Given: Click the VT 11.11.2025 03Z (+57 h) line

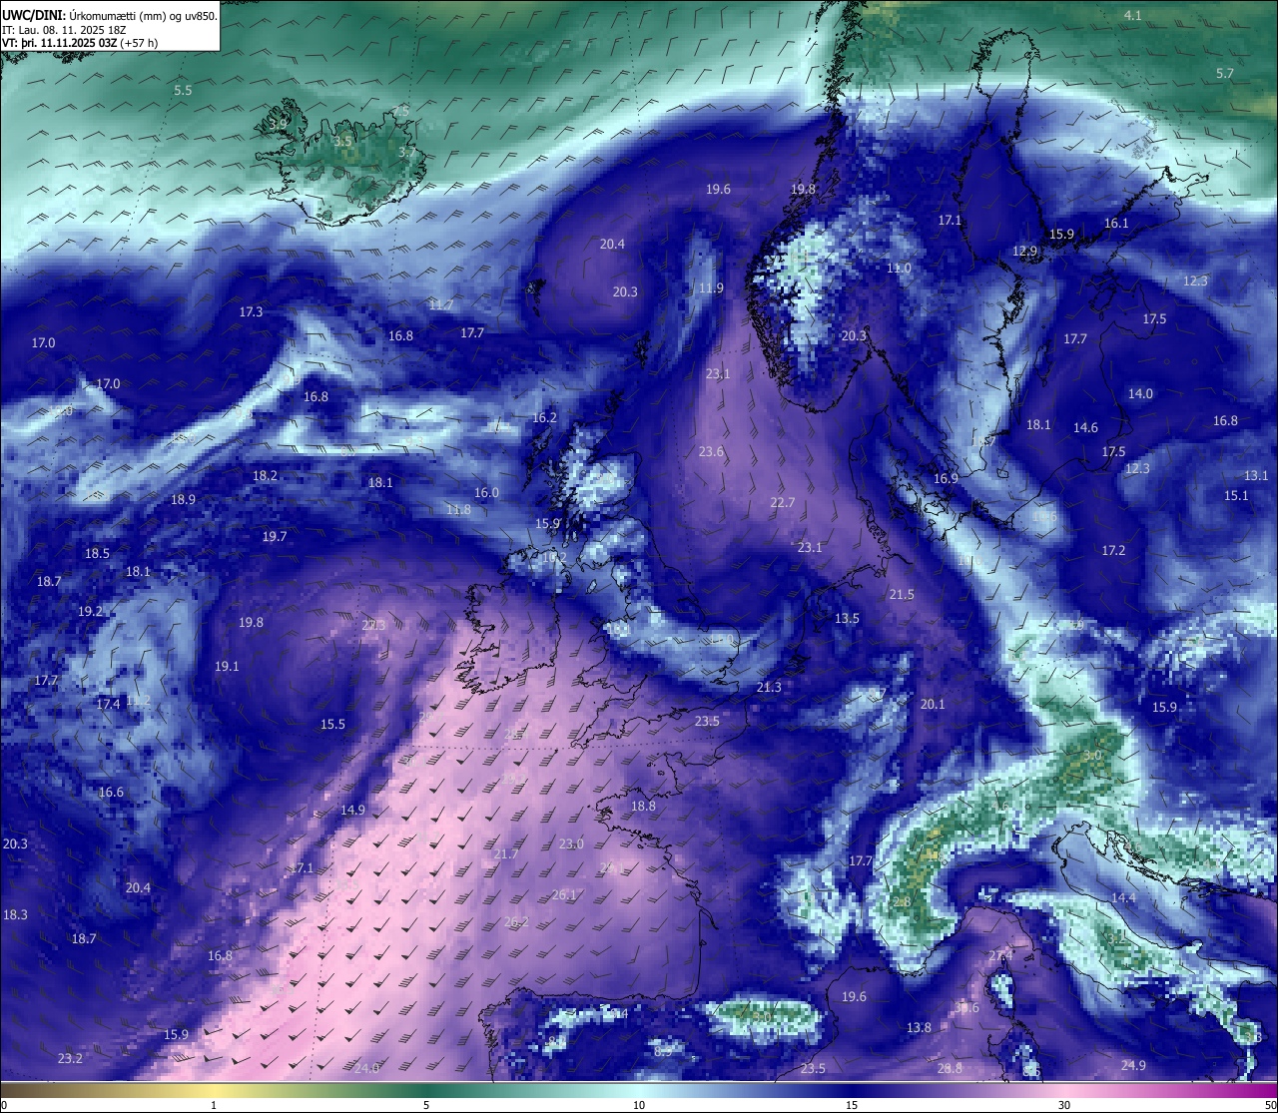Looking at the screenshot, I should (x=80, y=43).
